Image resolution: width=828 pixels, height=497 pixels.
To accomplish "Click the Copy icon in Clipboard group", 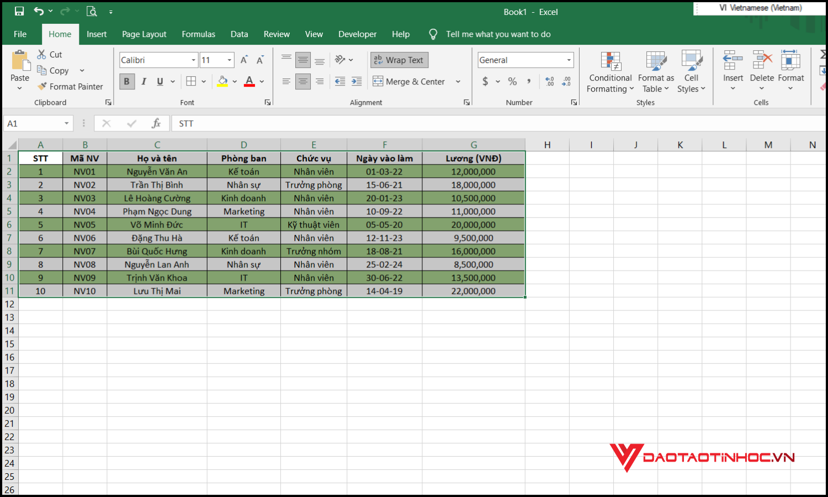I will [x=43, y=70].
